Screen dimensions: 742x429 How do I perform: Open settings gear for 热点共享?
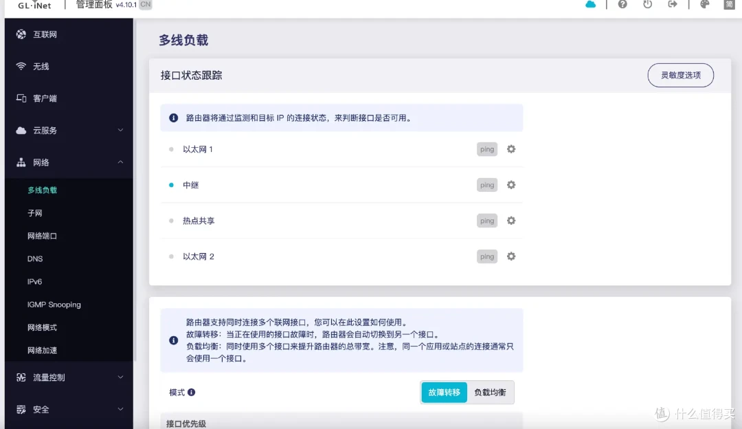[511, 221]
